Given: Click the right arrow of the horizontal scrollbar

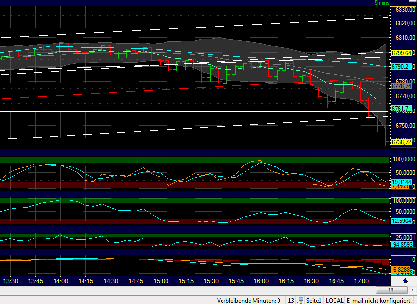Looking at the screenshot, I should pos(413,290).
